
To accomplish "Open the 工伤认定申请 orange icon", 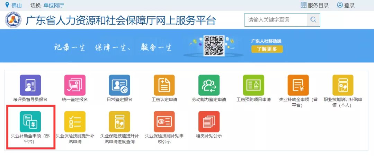I will (164, 85).
